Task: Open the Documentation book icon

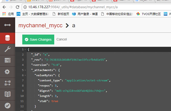Action: pyautogui.click(x=7, y=94)
